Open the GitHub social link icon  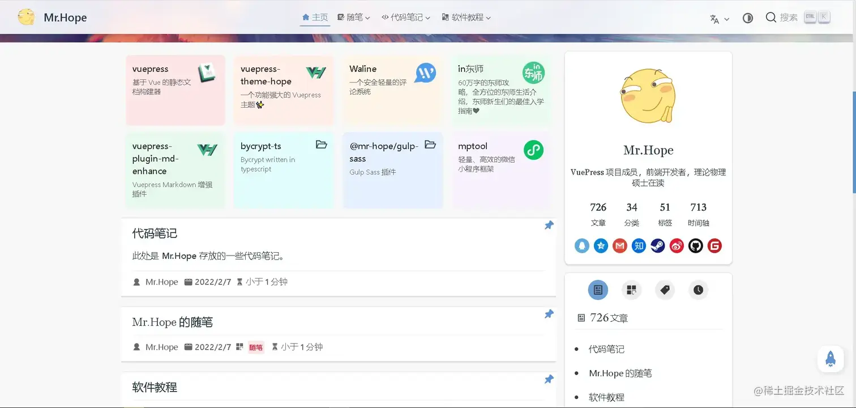(696, 246)
